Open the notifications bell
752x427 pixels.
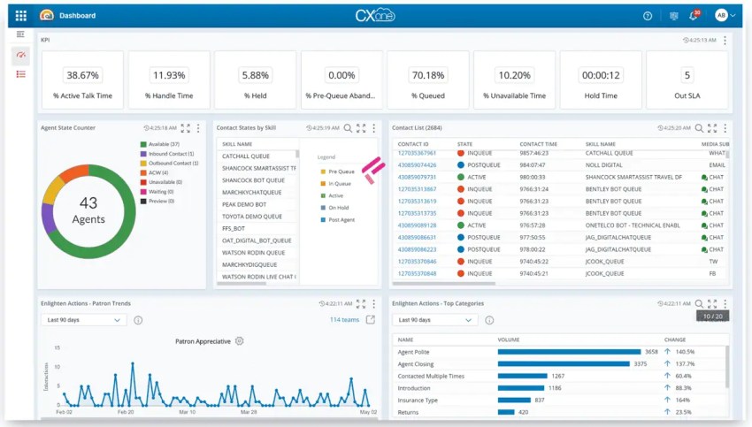(x=694, y=16)
